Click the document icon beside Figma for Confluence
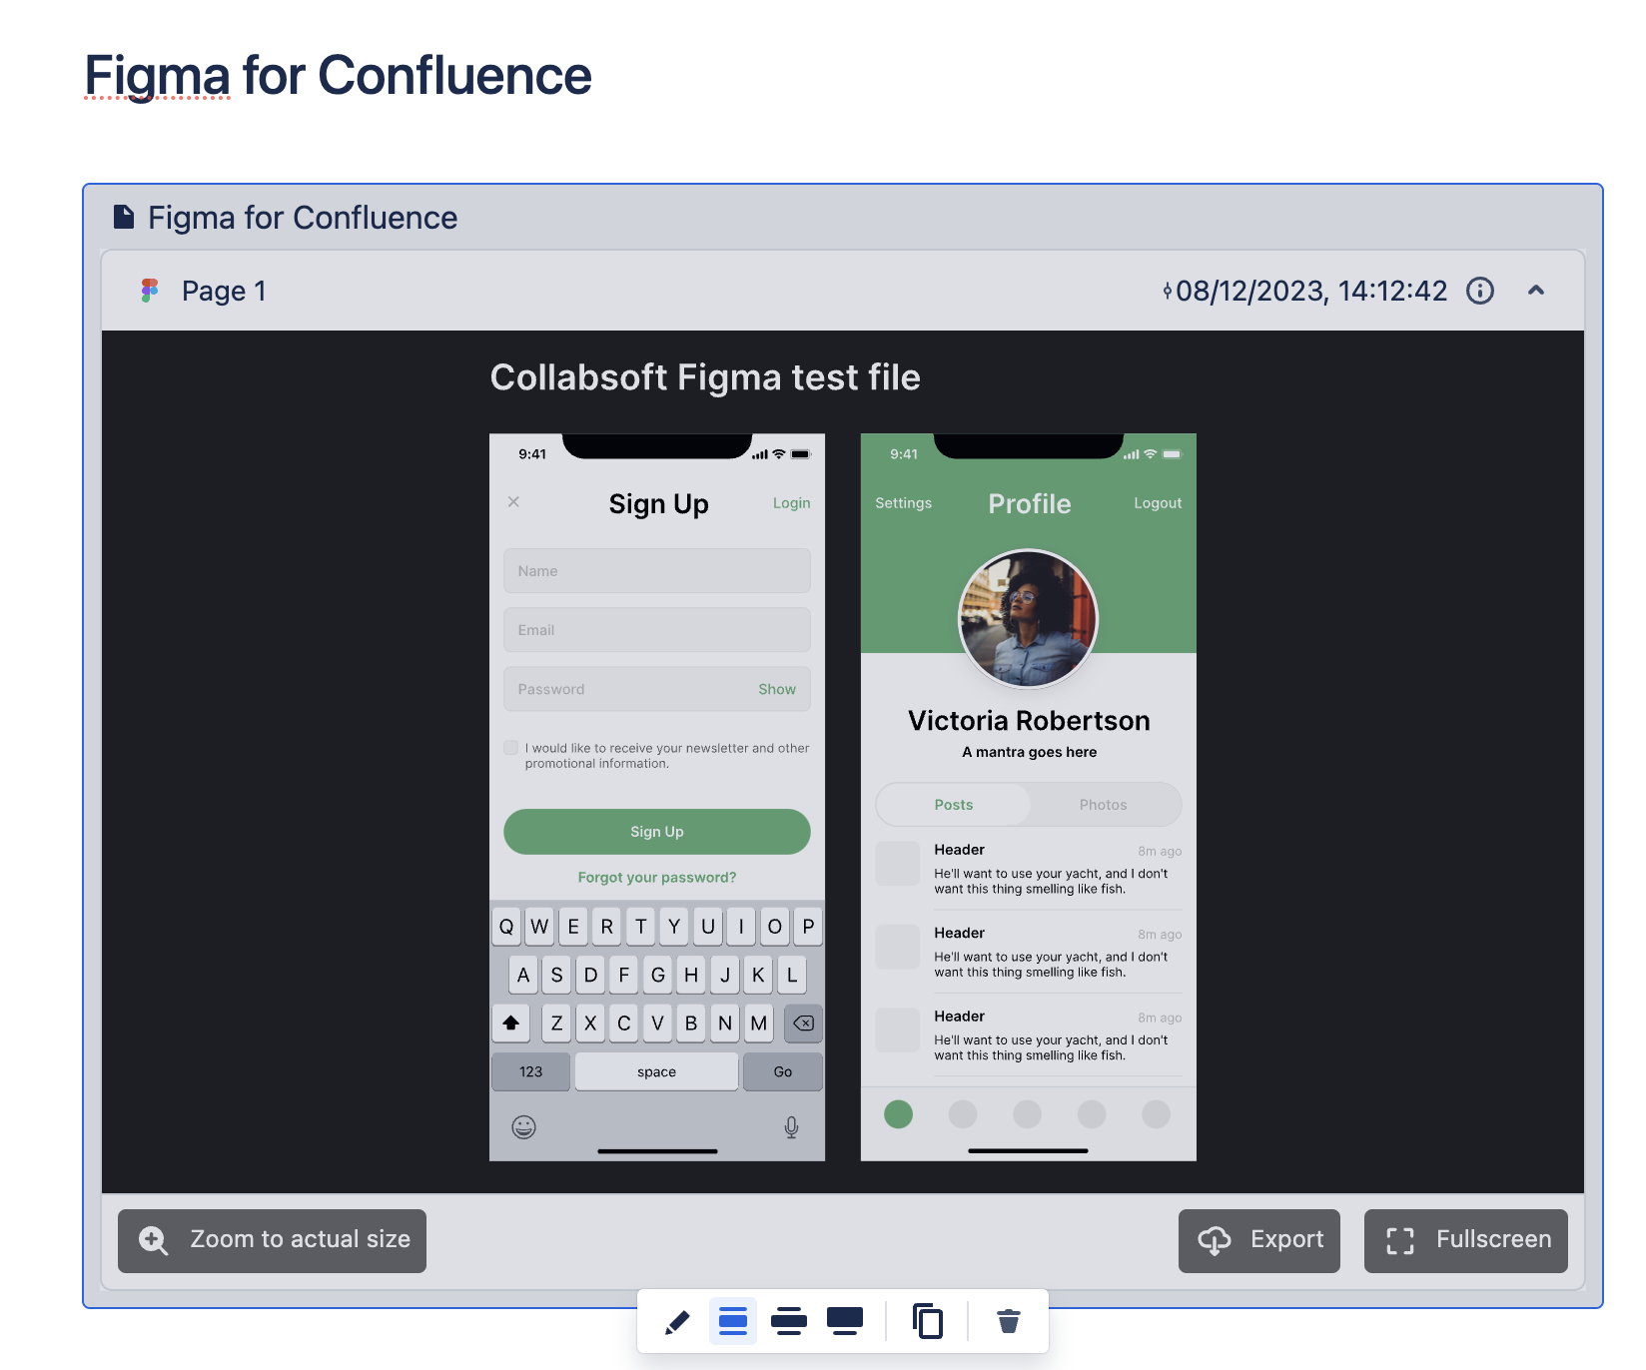The height and width of the screenshot is (1370, 1646). click(x=124, y=217)
